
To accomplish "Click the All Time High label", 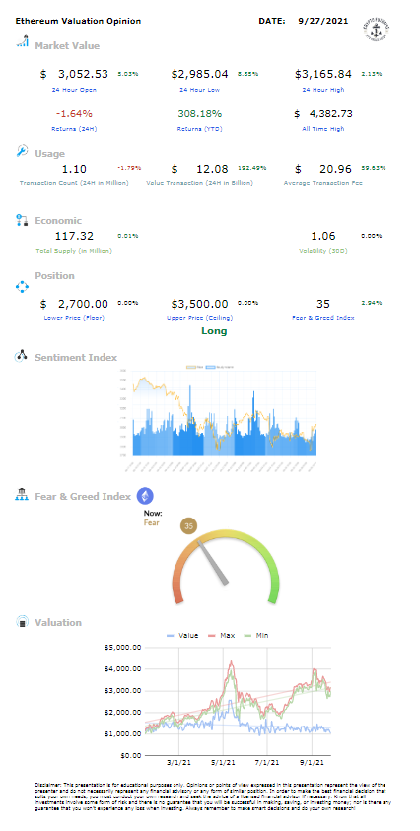I will point(323,129).
